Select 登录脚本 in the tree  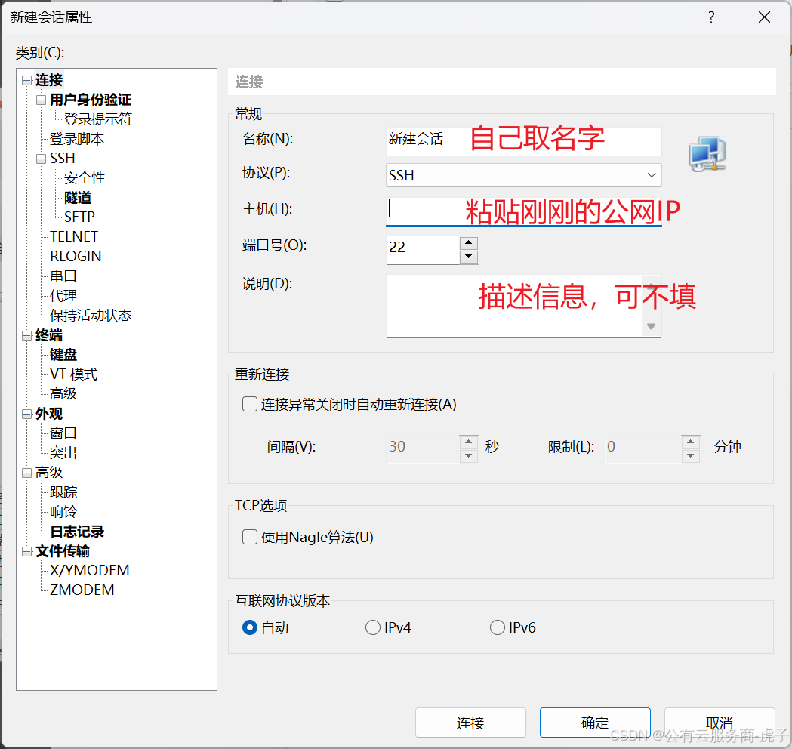point(77,139)
